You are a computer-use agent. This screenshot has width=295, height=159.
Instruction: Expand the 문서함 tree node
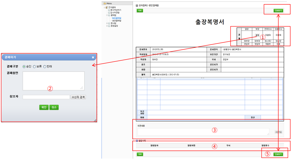(x=107, y=23)
